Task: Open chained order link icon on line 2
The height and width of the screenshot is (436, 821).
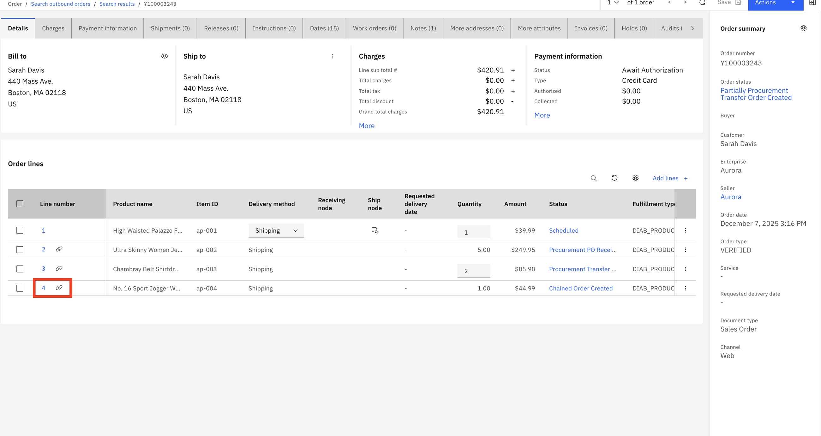Action: click(x=59, y=249)
